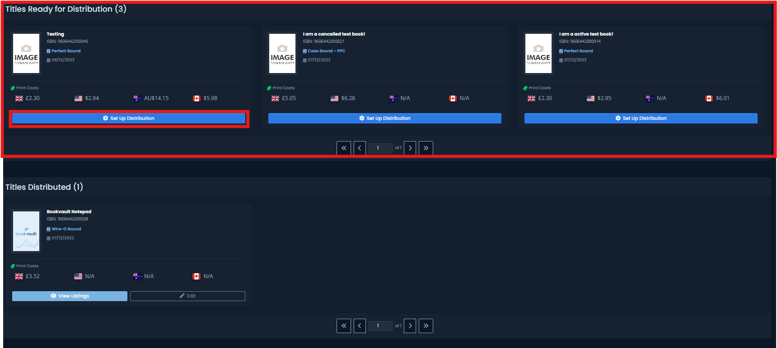The image size is (777, 348).
Task: Click page number field in Titles Distributed
Action: click(380, 325)
